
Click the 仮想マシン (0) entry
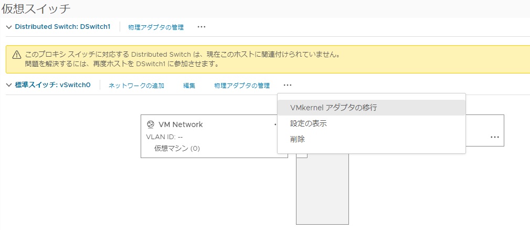point(177,149)
